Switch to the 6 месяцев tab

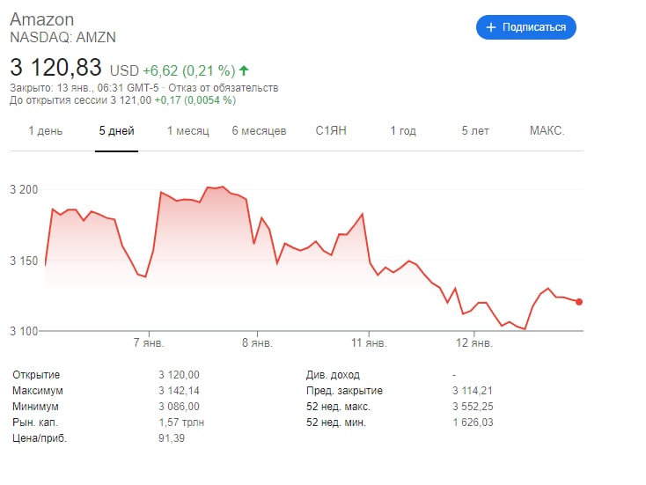click(259, 131)
